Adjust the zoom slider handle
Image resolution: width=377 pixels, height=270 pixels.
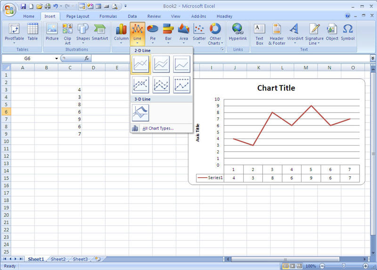[344, 266]
